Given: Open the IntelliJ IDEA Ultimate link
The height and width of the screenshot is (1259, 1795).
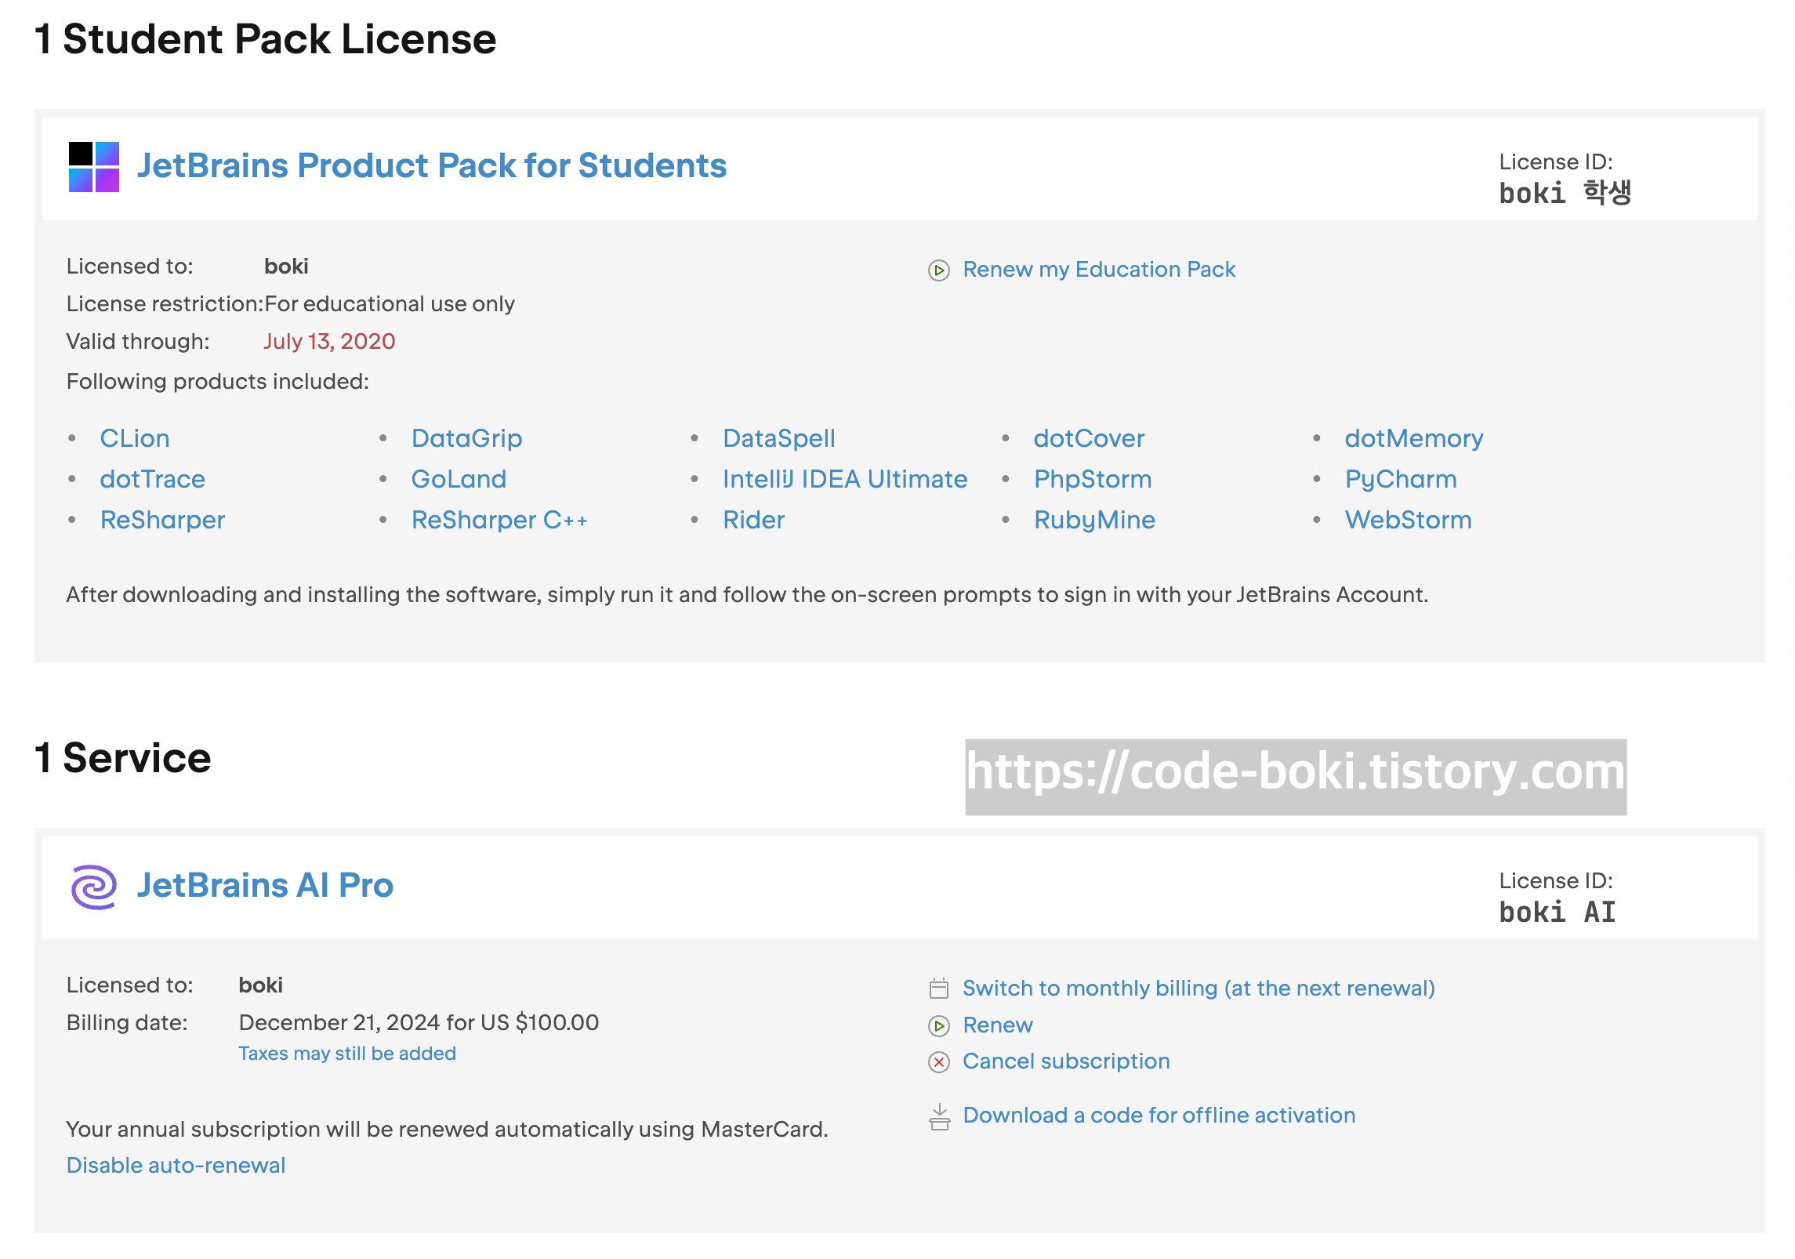Looking at the screenshot, I should [844, 479].
